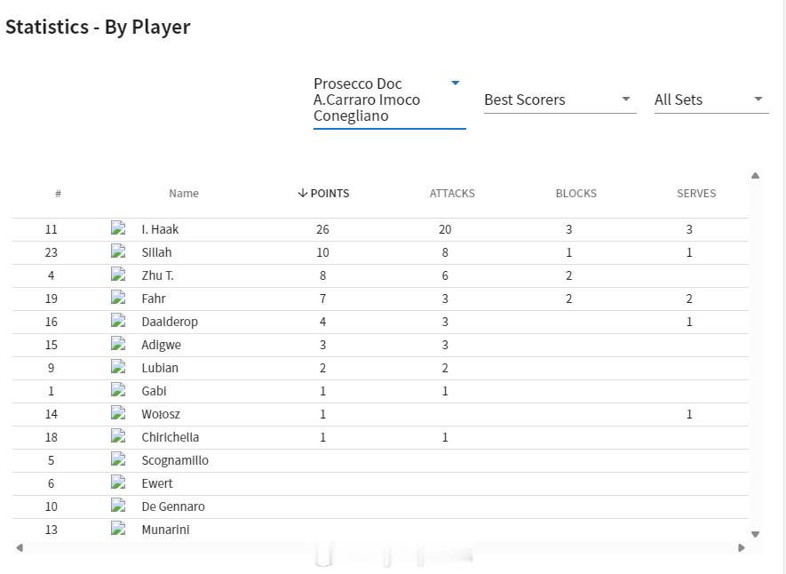The height and width of the screenshot is (574, 786).
Task: Sort by BLOCKS column header
Action: (x=576, y=193)
